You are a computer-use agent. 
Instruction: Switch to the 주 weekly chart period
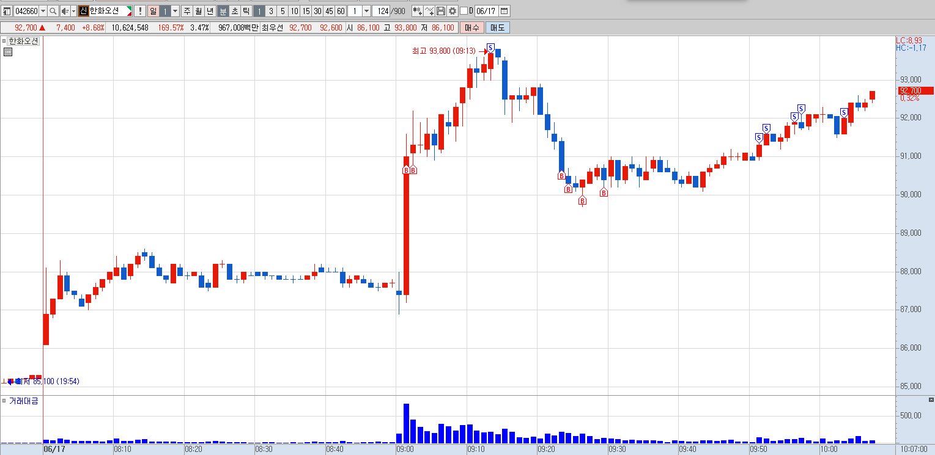click(187, 11)
